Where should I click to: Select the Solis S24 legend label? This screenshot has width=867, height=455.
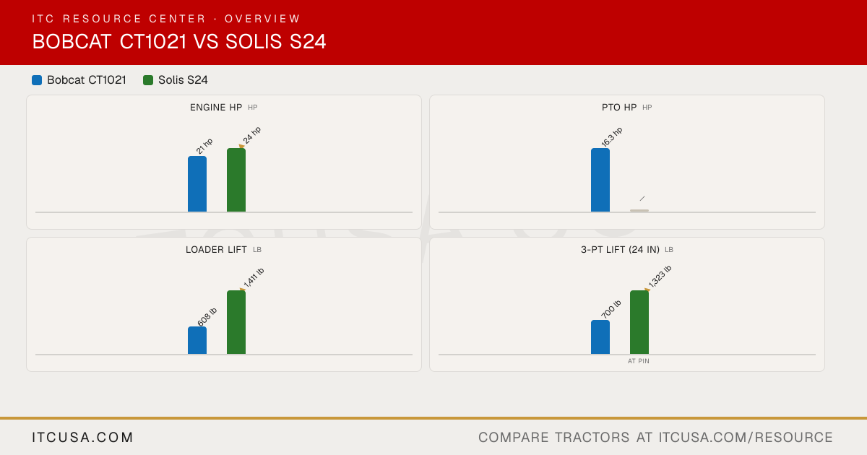point(183,80)
